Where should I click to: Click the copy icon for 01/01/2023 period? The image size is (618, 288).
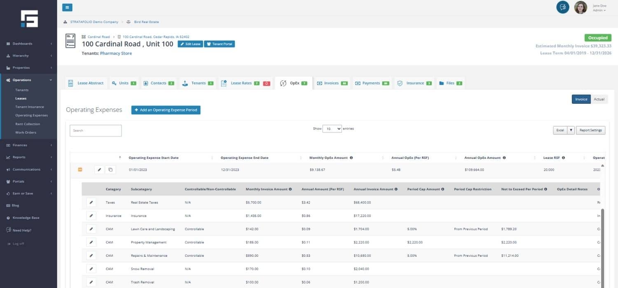pos(110,170)
